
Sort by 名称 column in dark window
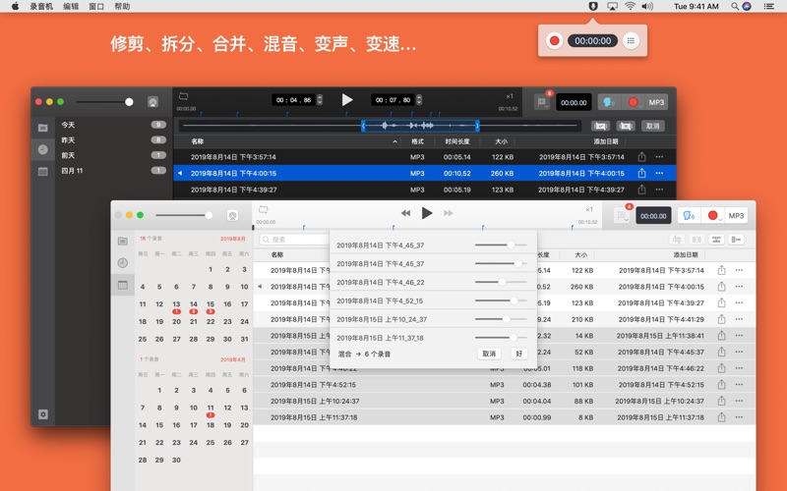198,141
